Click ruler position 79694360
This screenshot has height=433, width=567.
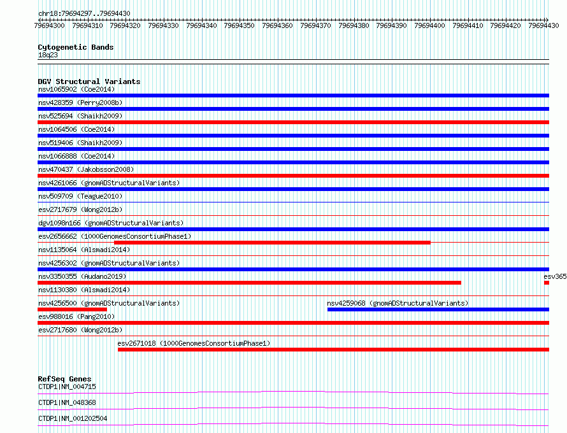[277, 25]
